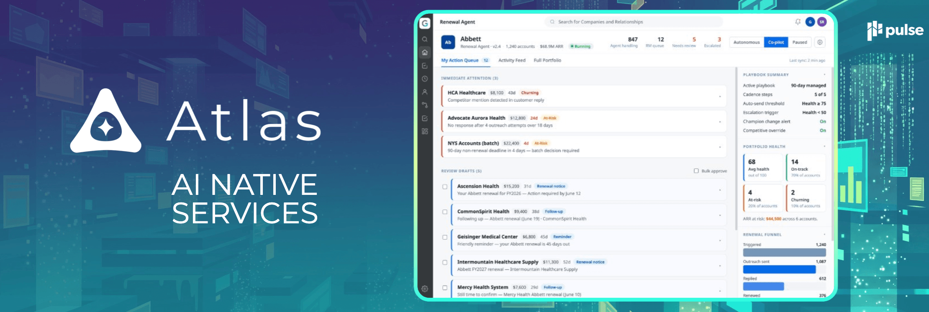The height and width of the screenshot is (312, 929).
Task: Switch to the My Action Queue tab
Action: click(465, 60)
